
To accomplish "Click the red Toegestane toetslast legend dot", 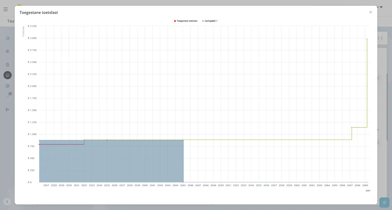I will click(175, 21).
